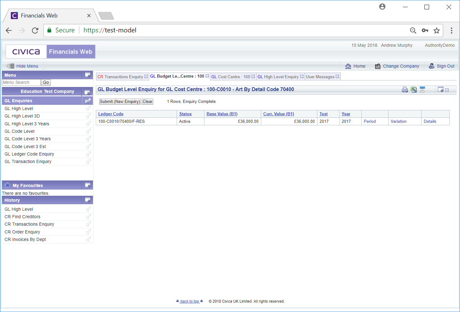Close the GL Budget Level tab

(207, 76)
